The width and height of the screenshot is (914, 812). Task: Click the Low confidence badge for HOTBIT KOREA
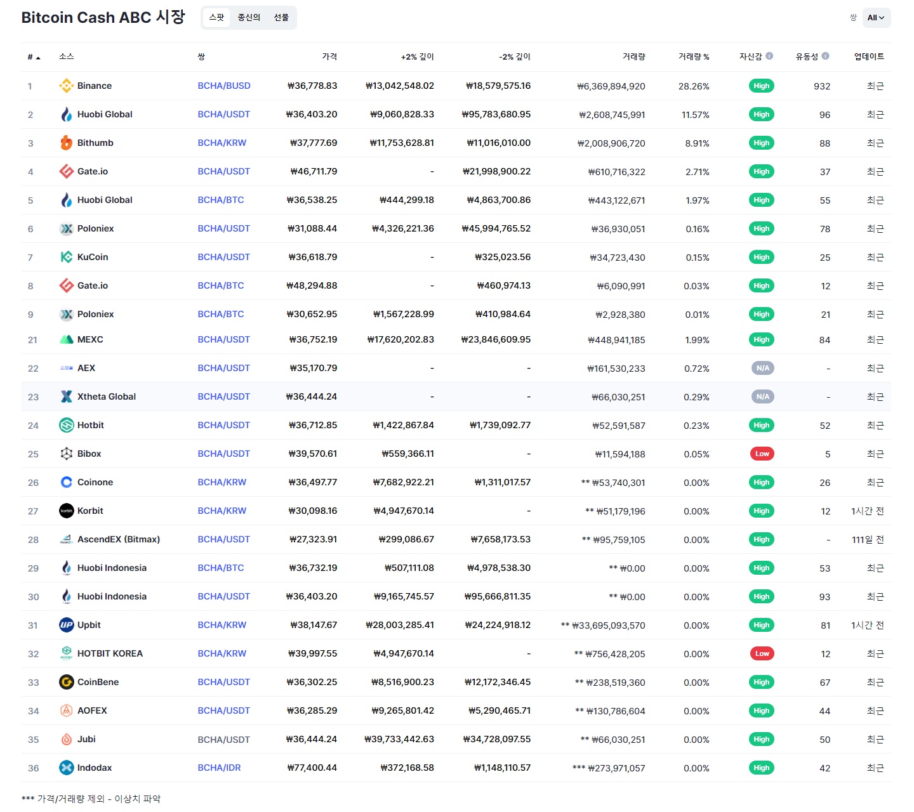click(x=762, y=653)
